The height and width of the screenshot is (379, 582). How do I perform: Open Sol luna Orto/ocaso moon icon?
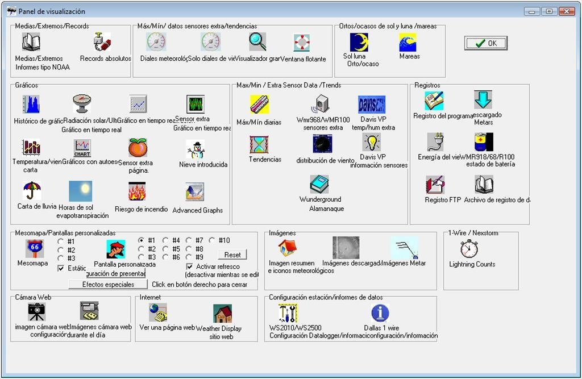pos(359,42)
